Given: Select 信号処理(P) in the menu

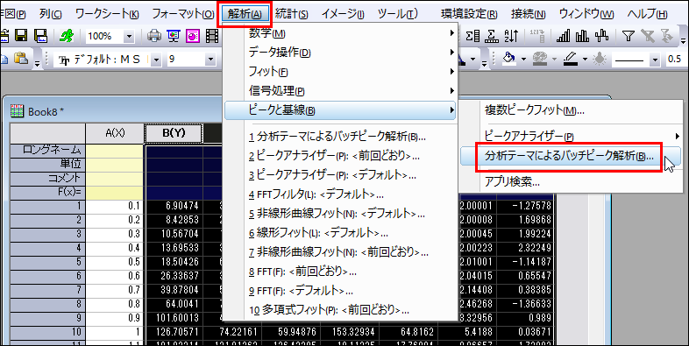Looking at the screenshot, I should click(x=340, y=91).
